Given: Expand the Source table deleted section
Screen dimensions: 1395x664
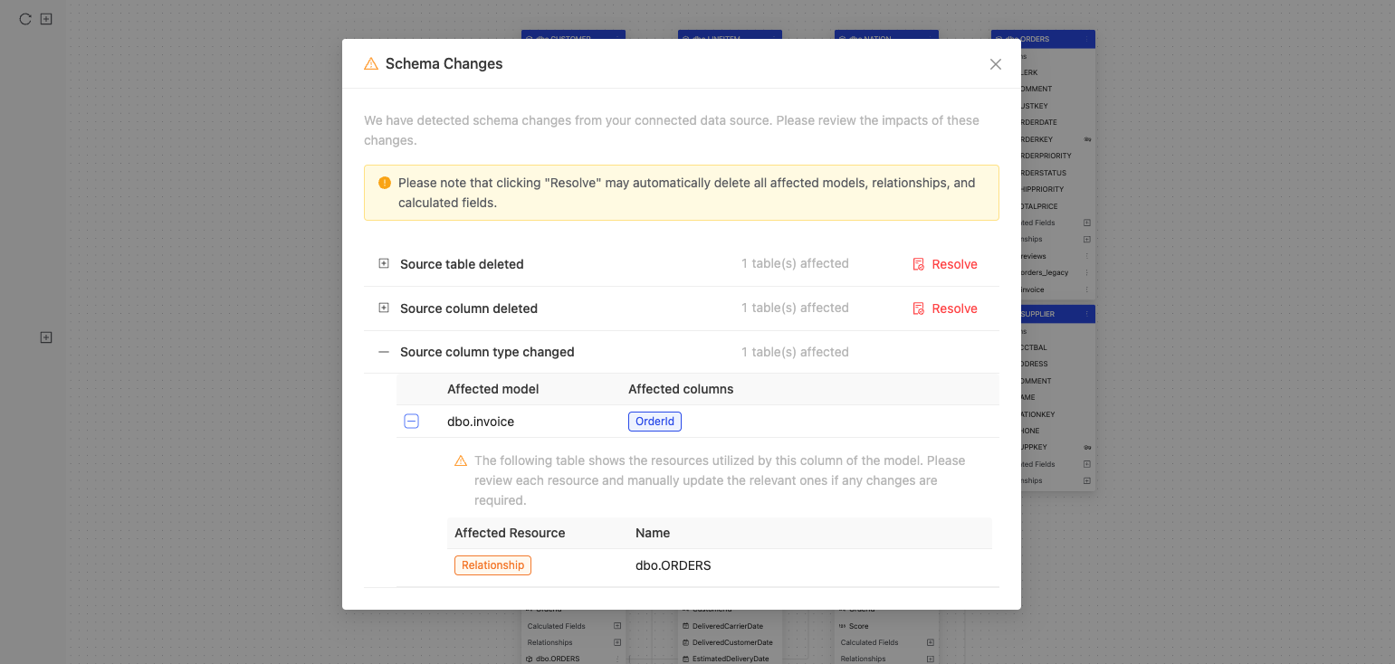Looking at the screenshot, I should click(384, 264).
